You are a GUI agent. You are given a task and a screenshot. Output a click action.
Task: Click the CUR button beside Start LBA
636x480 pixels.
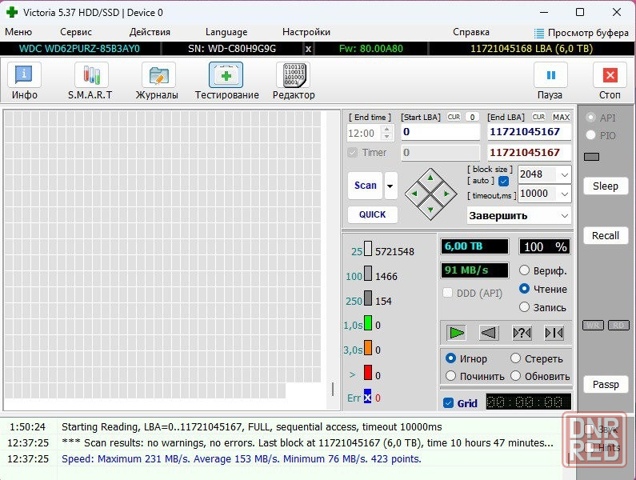point(454,117)
